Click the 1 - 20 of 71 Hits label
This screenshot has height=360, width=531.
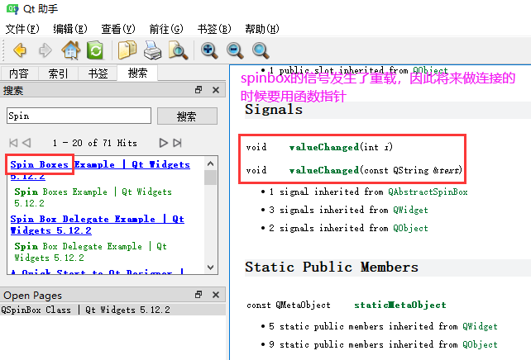(x=95, y=143)
